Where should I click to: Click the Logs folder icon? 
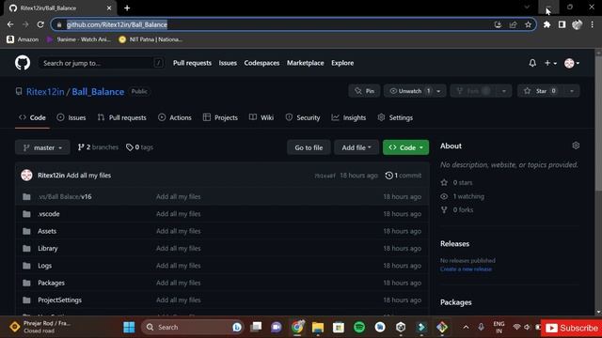pos(26,266)
